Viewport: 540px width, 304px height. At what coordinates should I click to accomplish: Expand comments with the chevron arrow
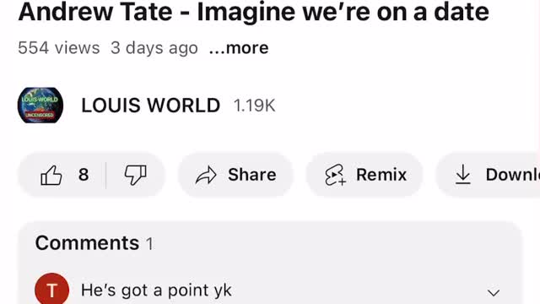[x=494, y=293]
